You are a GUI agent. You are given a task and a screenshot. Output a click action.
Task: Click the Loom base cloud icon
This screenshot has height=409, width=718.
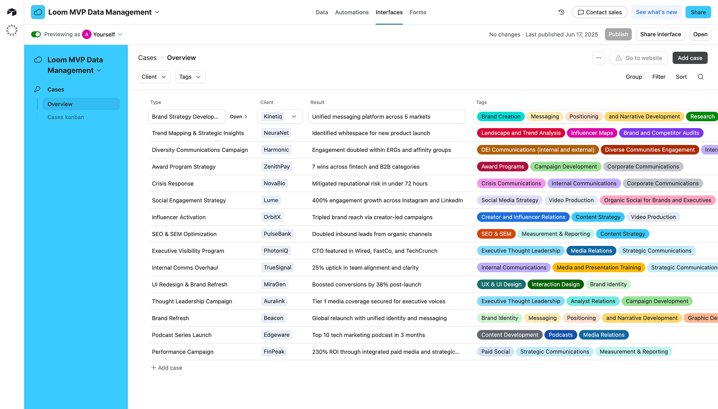(x=38, y=12)
